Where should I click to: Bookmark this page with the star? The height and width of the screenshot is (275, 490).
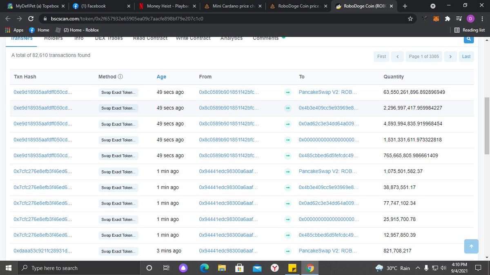(410, 19)
